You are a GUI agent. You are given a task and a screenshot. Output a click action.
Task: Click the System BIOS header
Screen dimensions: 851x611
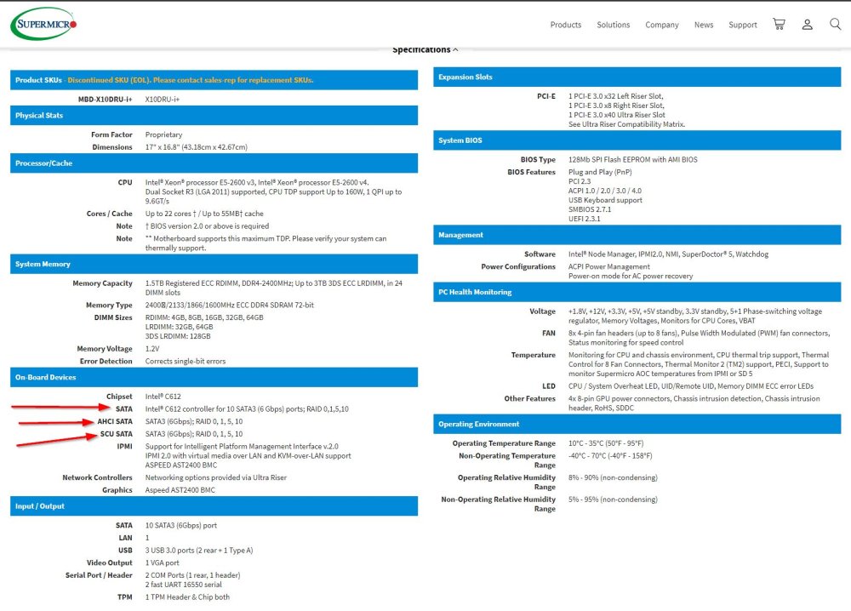coord(637,140)
